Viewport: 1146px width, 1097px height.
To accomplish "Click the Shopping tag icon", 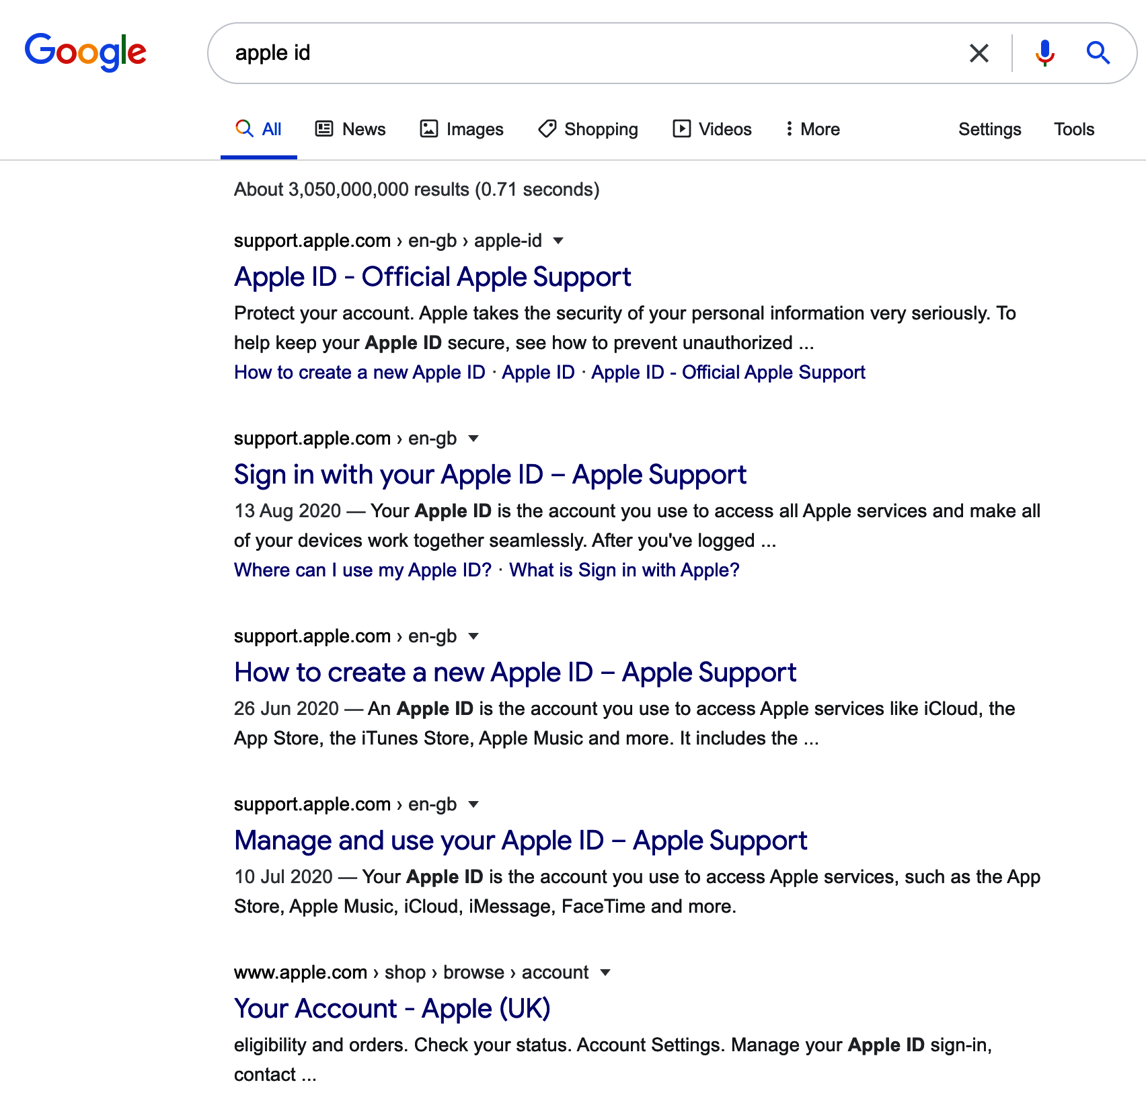I will pyautogui.click(x=547, y=128).
